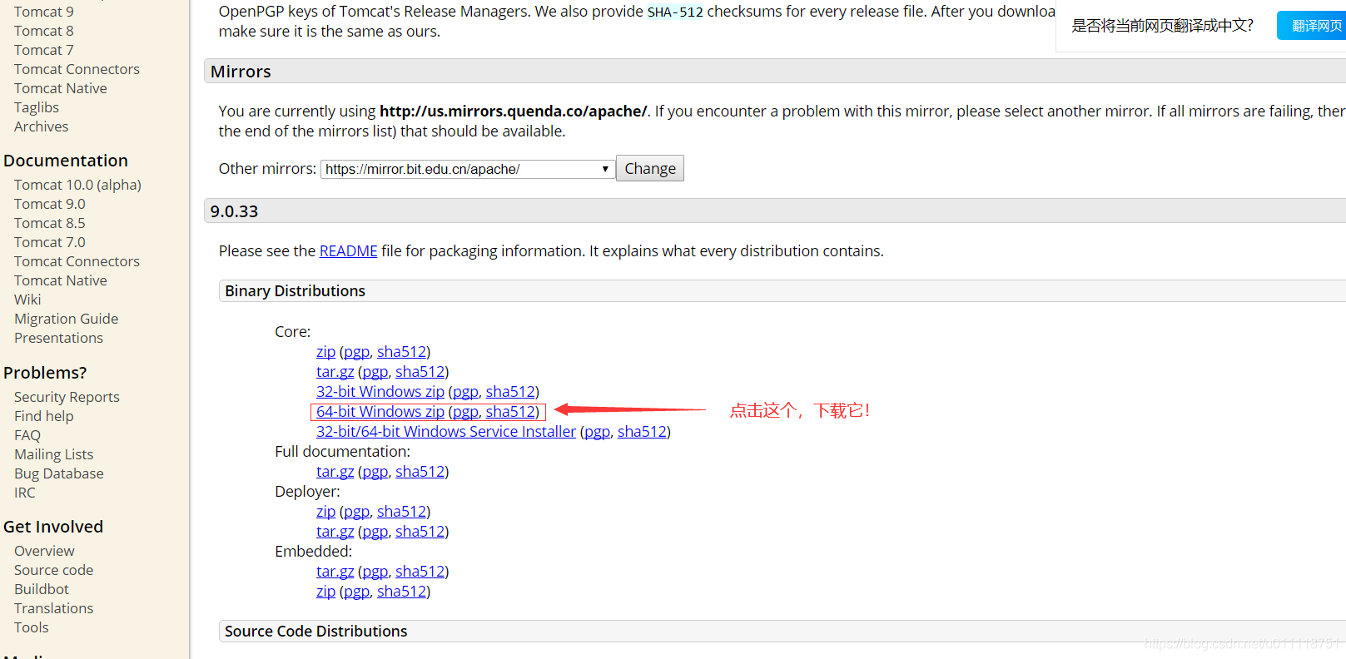Open sha512 checksum for 64-bit Windows zip
1346x659 pixels.
pos(510,412)
